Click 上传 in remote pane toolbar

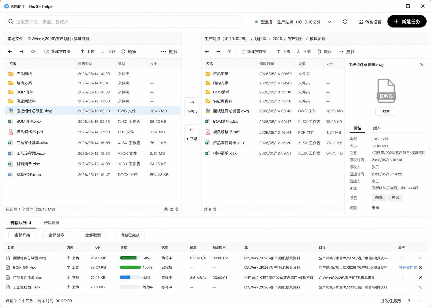283,51
